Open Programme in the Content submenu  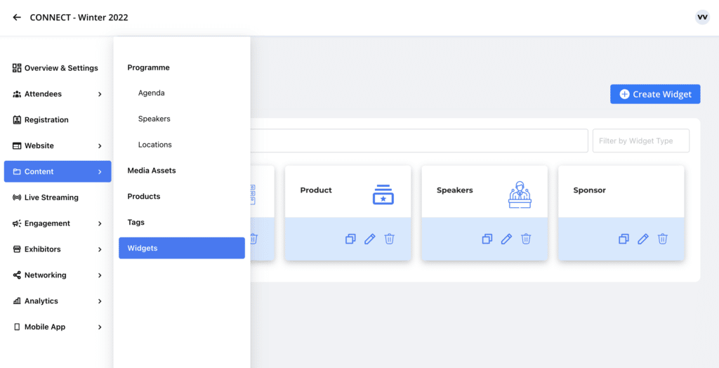pos(149,67)
